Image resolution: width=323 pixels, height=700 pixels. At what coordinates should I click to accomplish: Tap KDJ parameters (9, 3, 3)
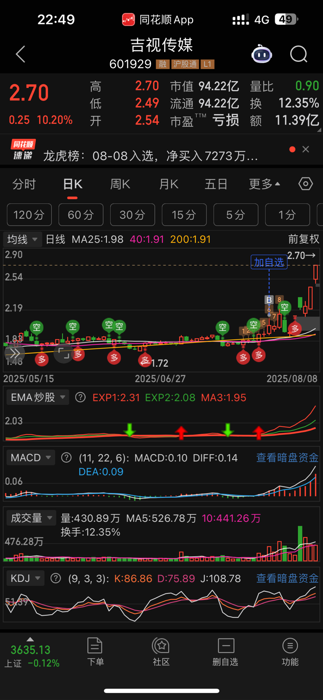tap(89, 578)
